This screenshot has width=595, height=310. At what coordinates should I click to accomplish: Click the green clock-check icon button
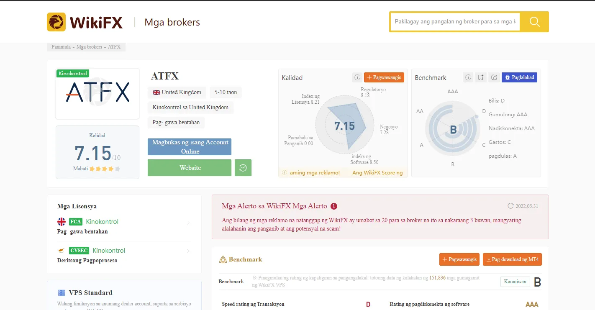point(243,168)
